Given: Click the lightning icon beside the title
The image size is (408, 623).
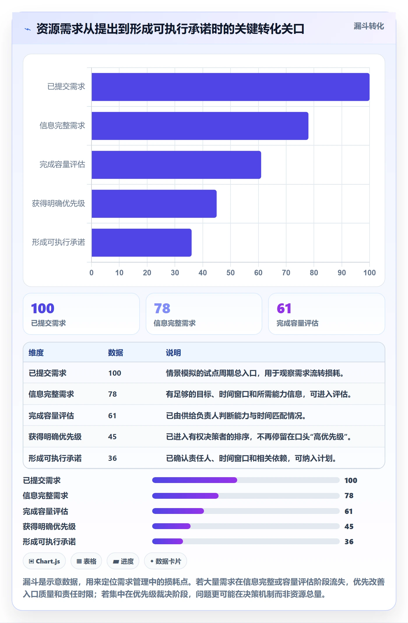Looking at the screenshot, I should pyautogui.click(x=28, y=29).
